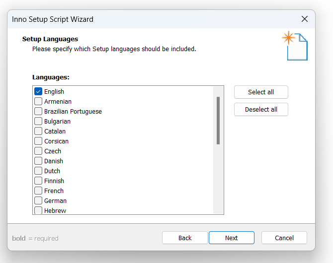Viewport: 333px width, 263px height.
Task: Click the Bulgarian label text
Action: pyautogui.click(x=57, y=122)
